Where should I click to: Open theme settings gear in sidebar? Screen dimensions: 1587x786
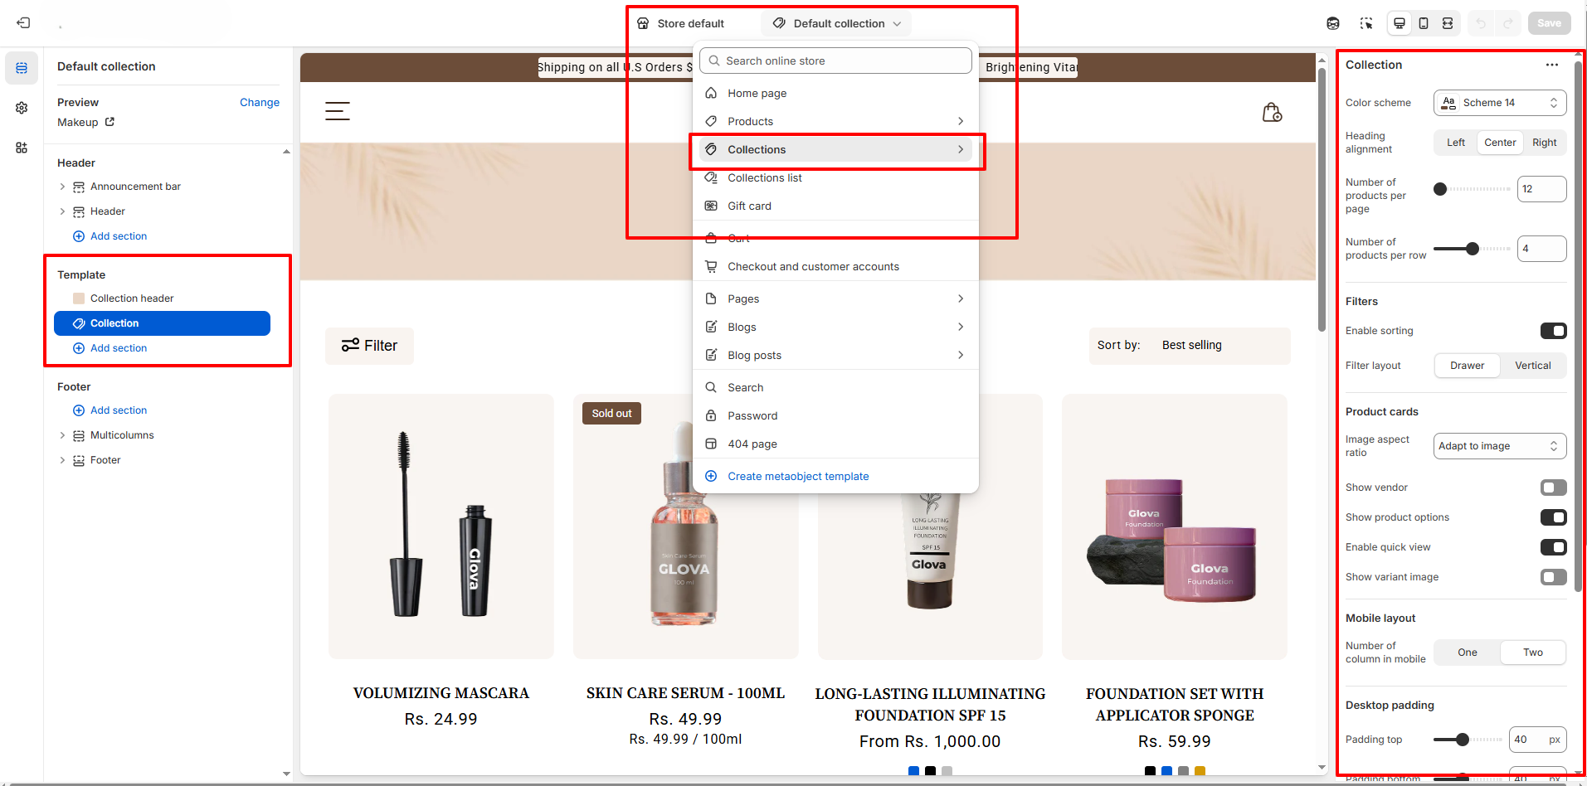point(22,108)
